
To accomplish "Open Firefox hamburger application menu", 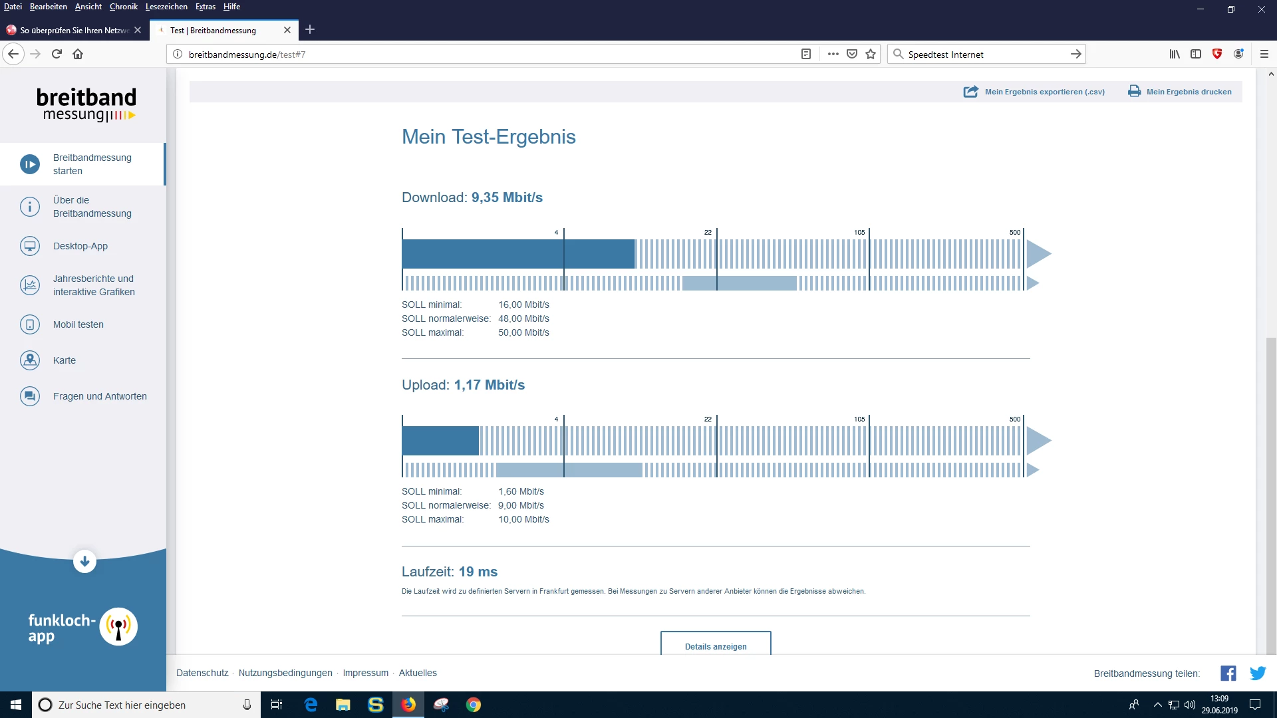I will coord(1264,55).
